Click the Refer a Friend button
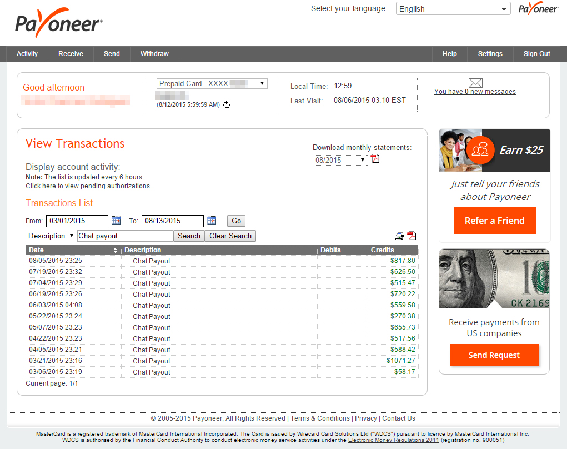Image resolution: width=567 pixels, height=449 pixels. point(494,221)
